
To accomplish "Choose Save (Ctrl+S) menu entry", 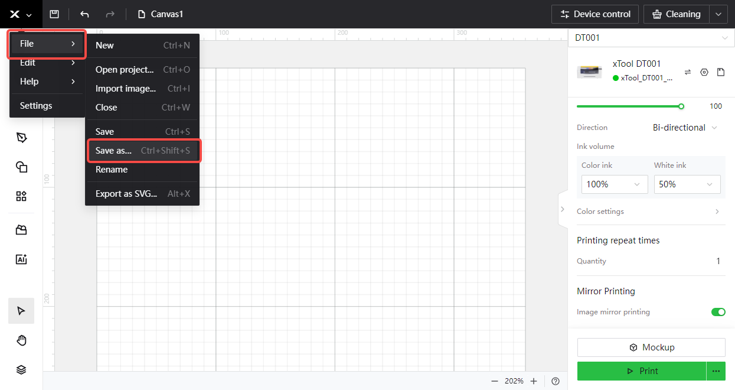I will (142, 132).
